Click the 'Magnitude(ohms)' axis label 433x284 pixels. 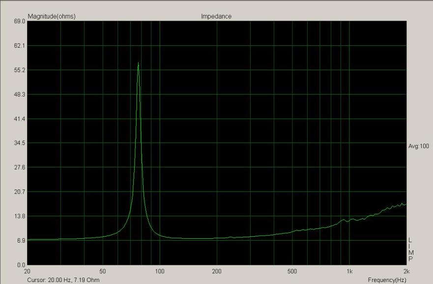coord(52,16)
